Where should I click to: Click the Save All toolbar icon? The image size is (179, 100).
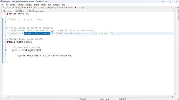(x=8, y=7)
